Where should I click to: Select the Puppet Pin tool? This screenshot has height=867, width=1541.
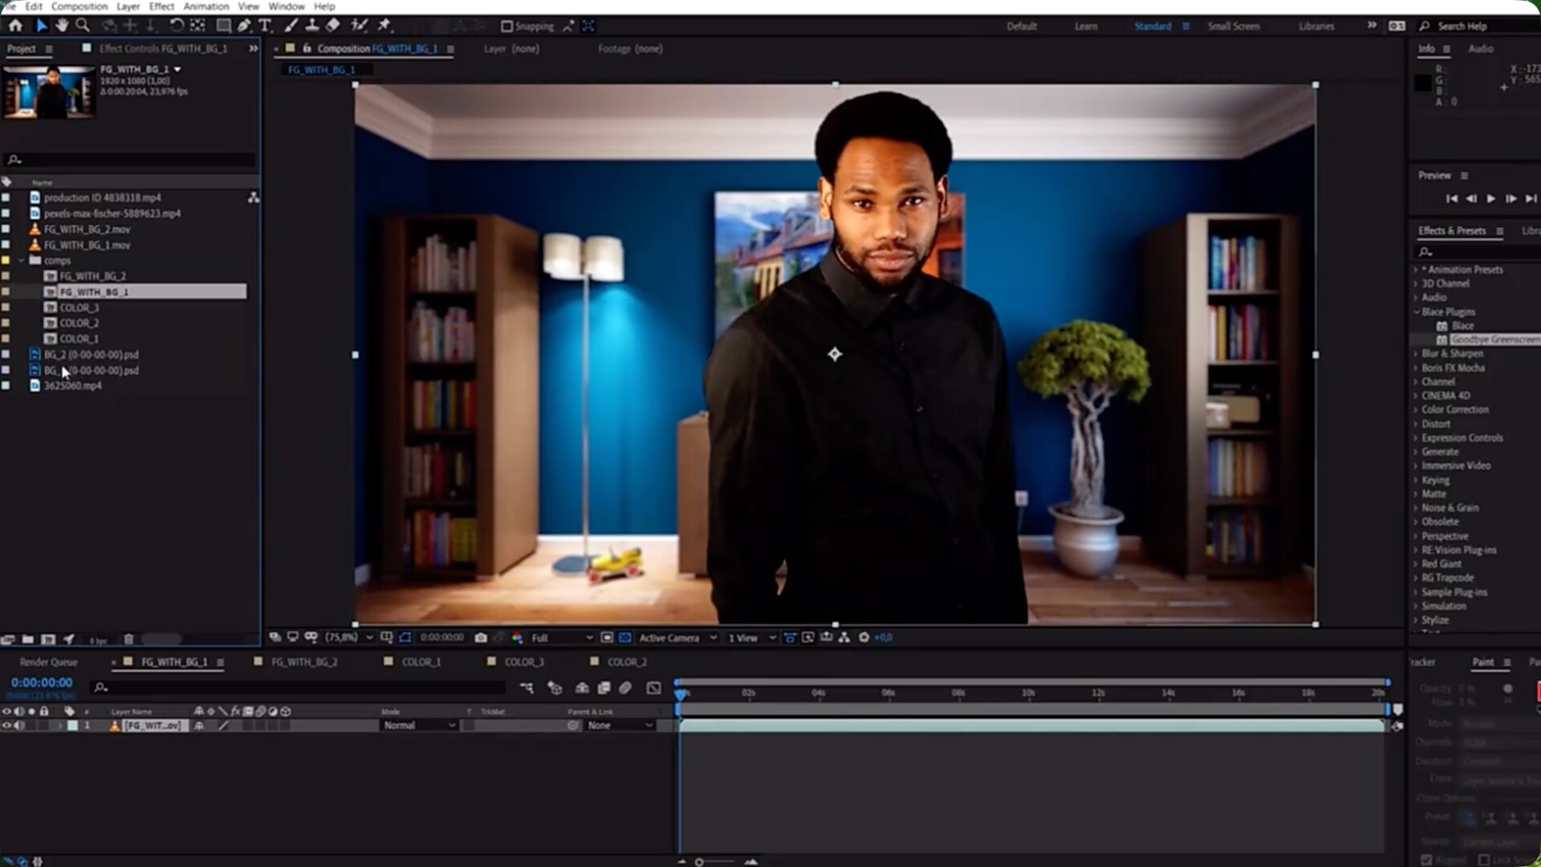click(x=384, y=26)
